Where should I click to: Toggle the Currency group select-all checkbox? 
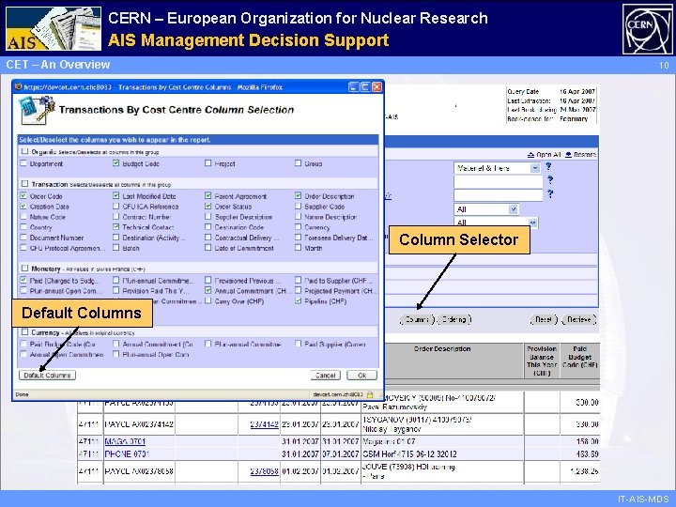tap(24, 332)
